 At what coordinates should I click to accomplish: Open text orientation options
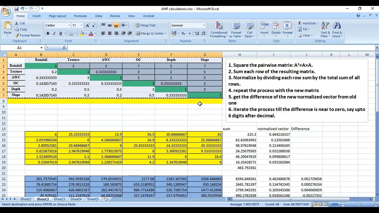click(x=124, y=25)
